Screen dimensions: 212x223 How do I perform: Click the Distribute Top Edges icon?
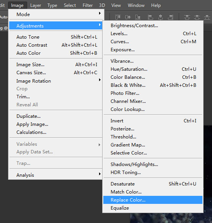pos(187,17)
